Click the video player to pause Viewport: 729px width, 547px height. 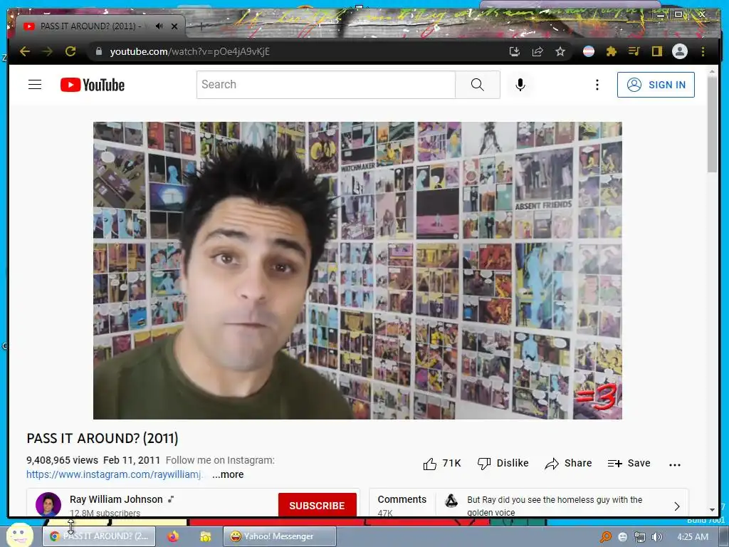click(x=357, y=270)
